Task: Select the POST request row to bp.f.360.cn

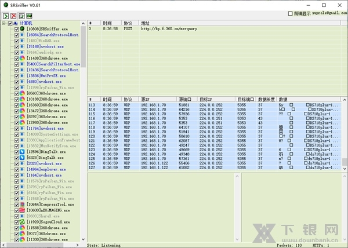Action: pyautogui.click(x=174, y=28)
